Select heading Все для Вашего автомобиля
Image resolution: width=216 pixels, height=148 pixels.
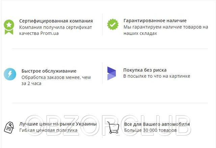click(157, 124)
